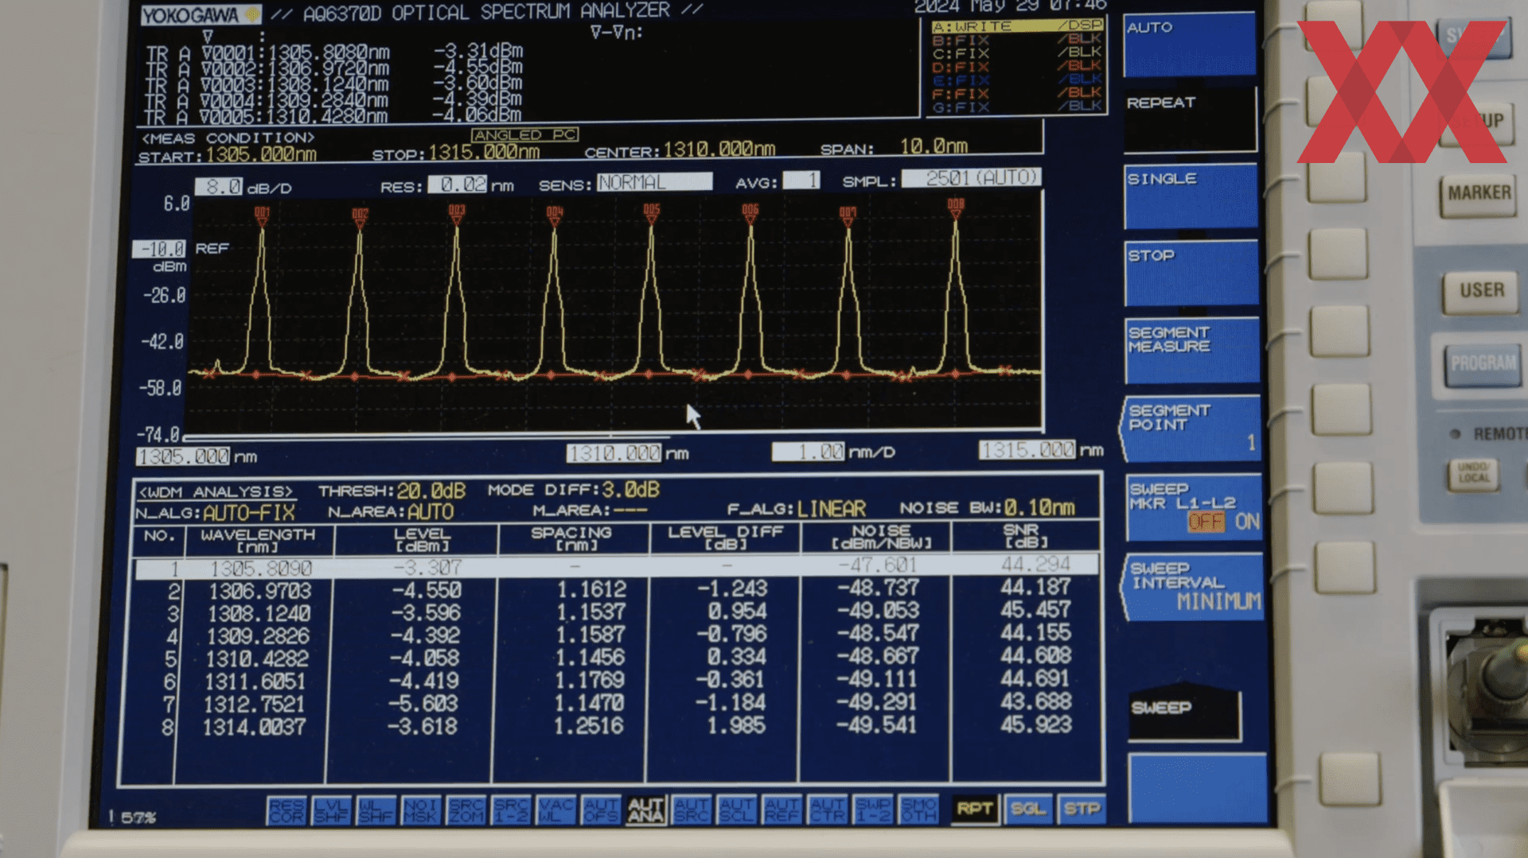The image size is (1528, 858).
Task: Click the VAC WL status indicator
Action: [556, 810]
